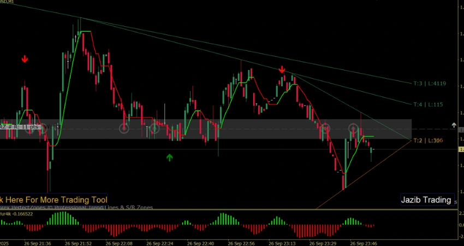Select the T:4 | L:115 trendline label

(427, 104)
